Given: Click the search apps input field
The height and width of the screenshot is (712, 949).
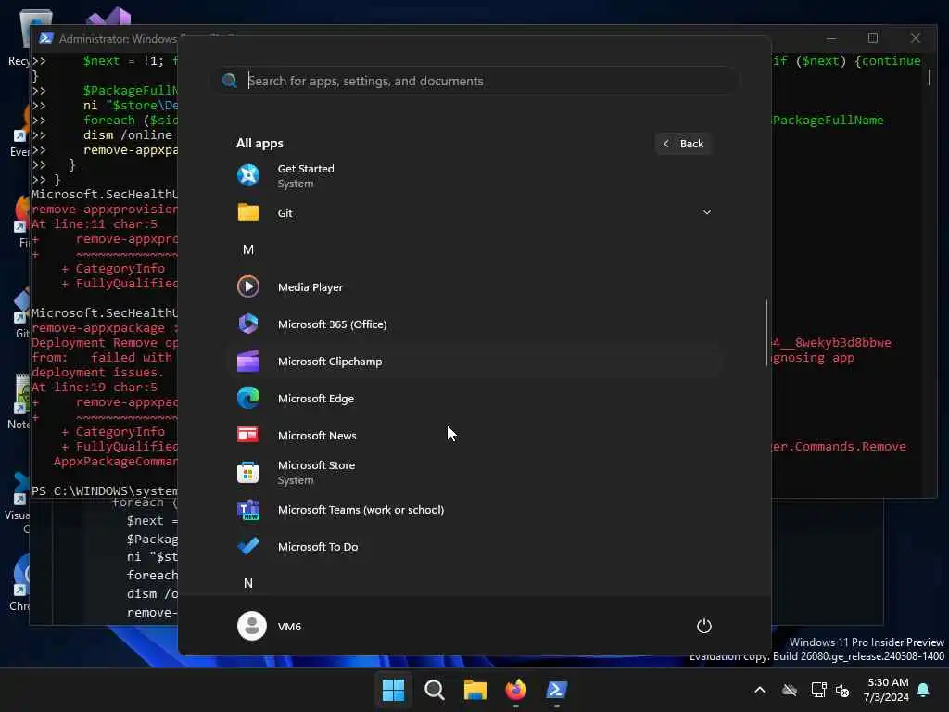Looking at the screenshot, I should coord(475,81).
